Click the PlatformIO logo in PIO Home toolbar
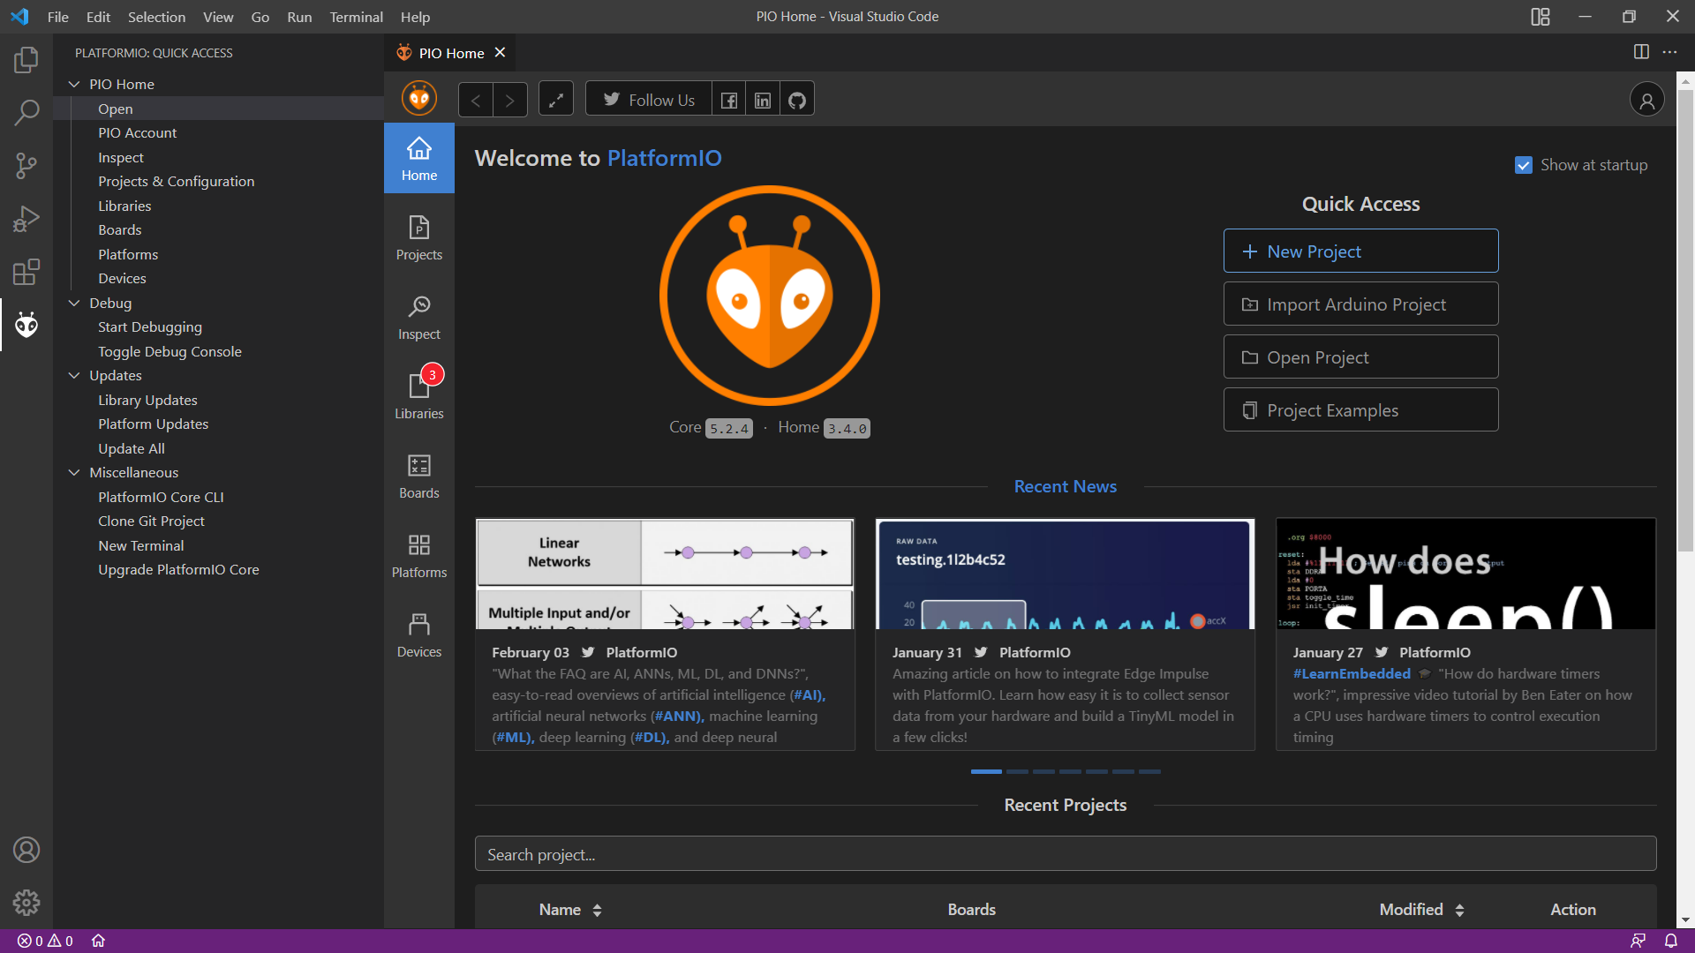1695x953 pixels. coord(419,98)
